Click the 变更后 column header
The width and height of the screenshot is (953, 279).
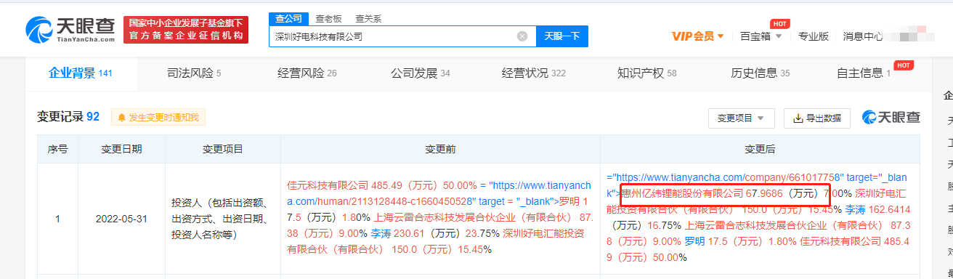pyautogui.click(x=760, y=149)
